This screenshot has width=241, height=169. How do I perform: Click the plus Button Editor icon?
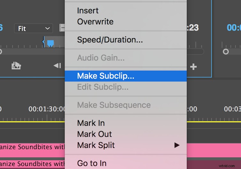pos(193,67)
